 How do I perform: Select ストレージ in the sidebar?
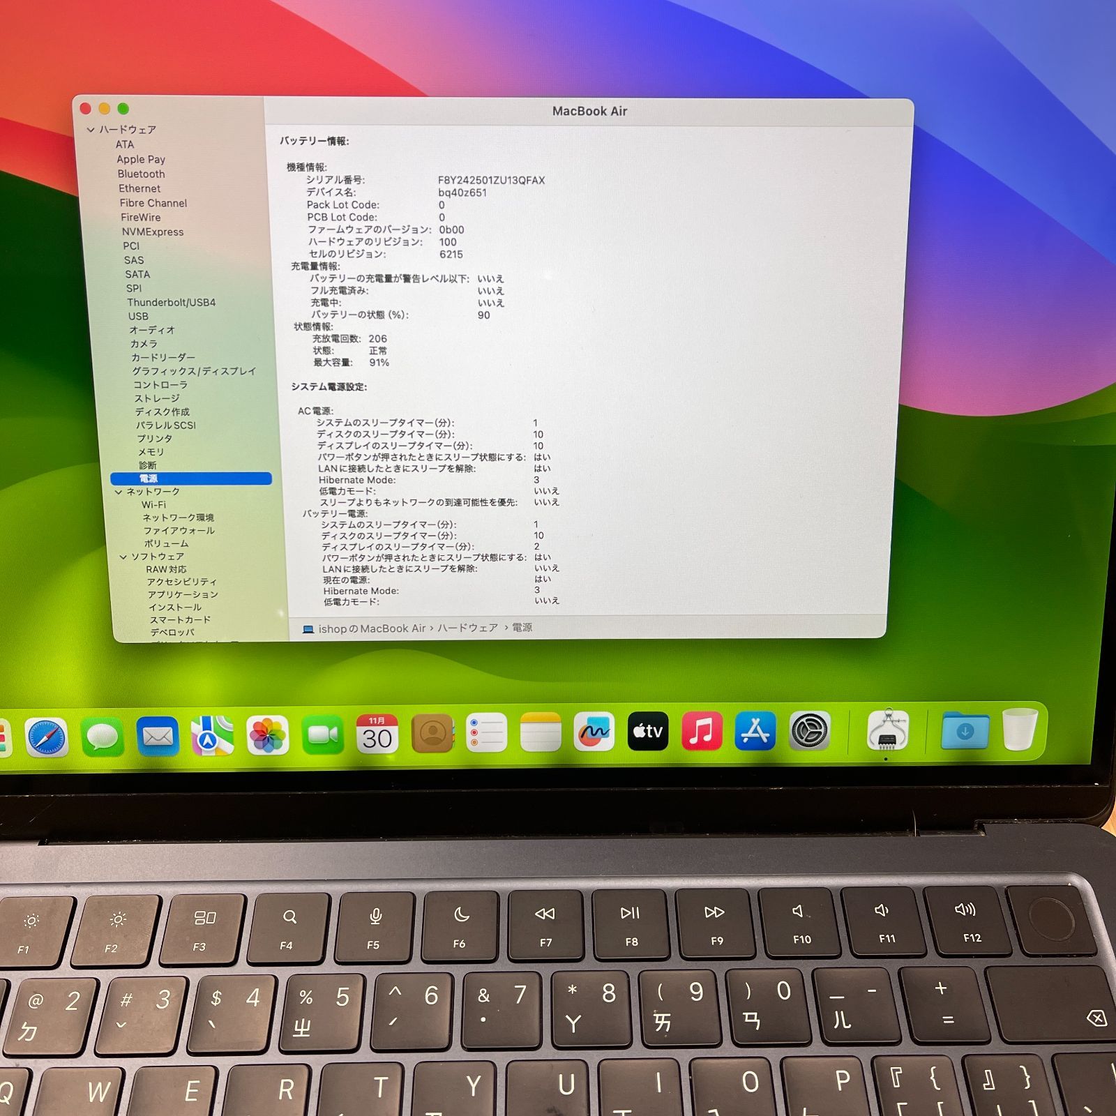(157, 398)
